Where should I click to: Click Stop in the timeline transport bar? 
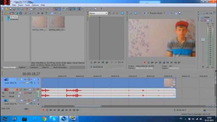(62, 110)
